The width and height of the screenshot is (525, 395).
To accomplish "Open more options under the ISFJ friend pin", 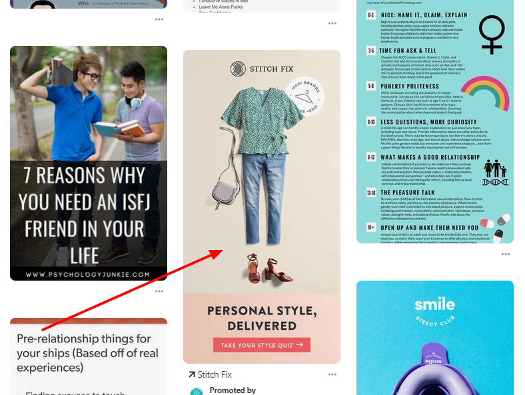I will (159, 291).
